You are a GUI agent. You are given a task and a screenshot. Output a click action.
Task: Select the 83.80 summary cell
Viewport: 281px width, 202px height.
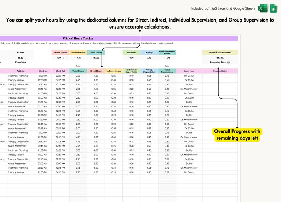click(x=21, y=58)
